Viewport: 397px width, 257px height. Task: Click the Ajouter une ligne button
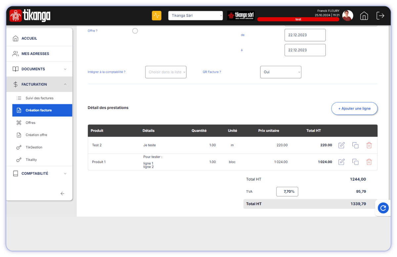[x=354, y=108]
